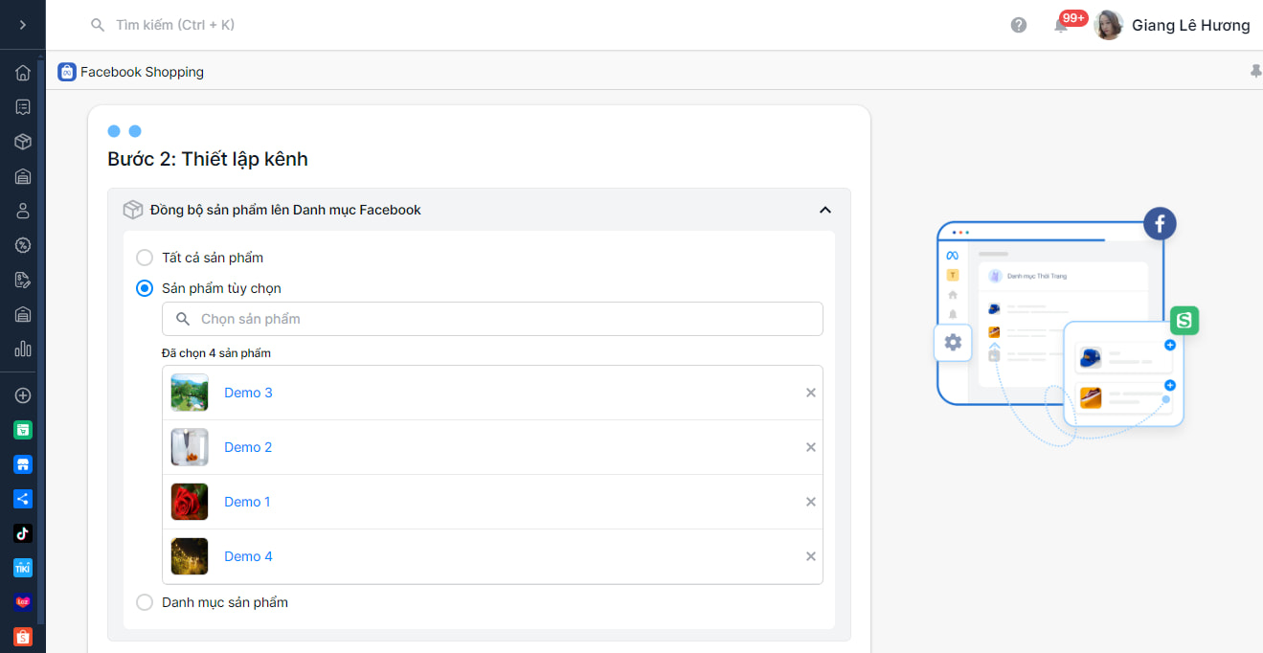Open the Tiki channel icon

[23, 568]
